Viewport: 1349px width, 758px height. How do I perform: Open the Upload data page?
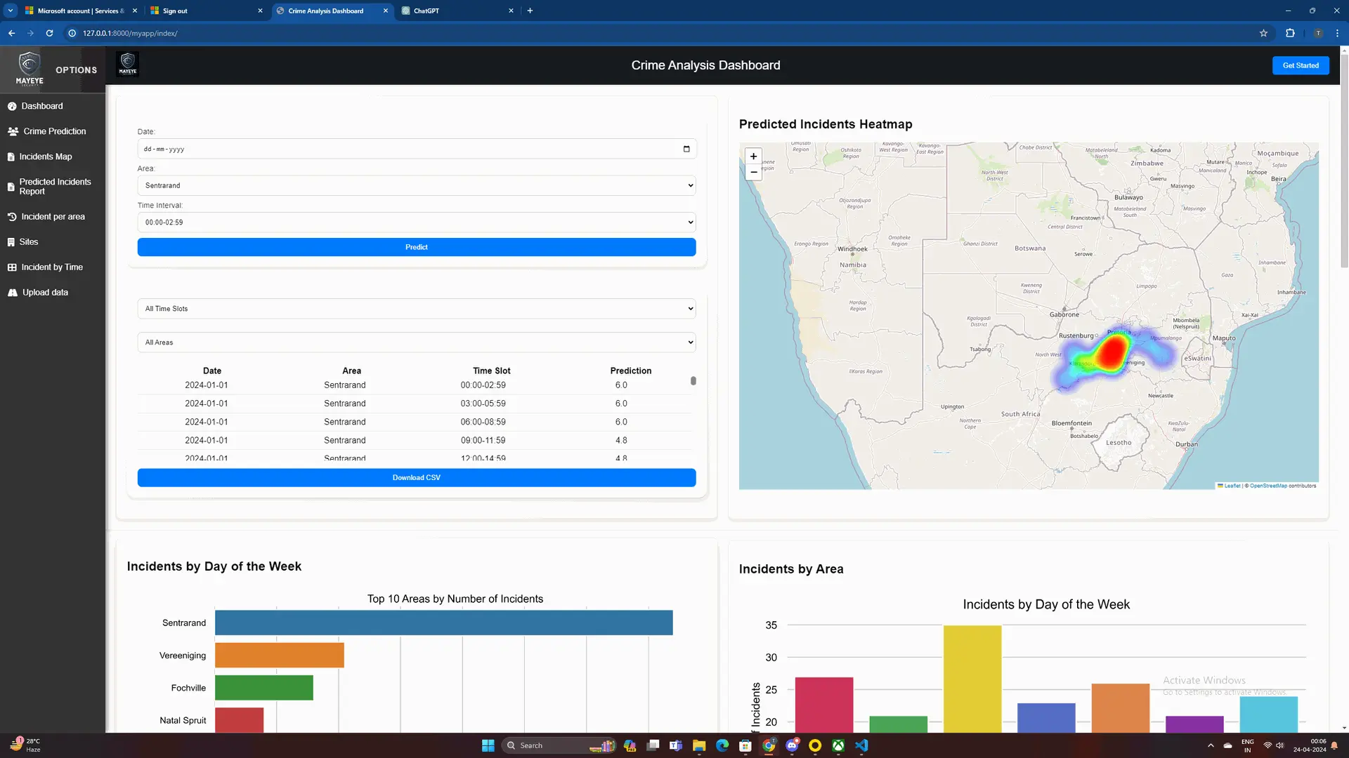45,292
